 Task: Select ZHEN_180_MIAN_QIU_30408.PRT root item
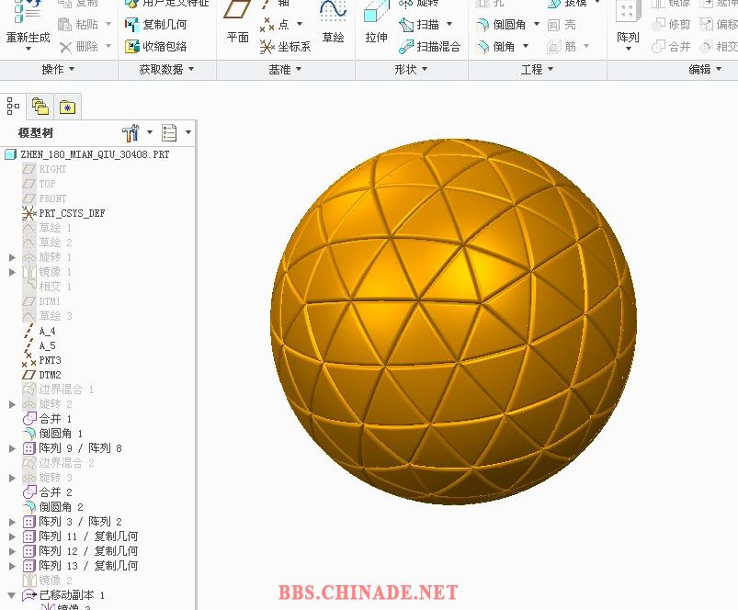click(87, 154)
